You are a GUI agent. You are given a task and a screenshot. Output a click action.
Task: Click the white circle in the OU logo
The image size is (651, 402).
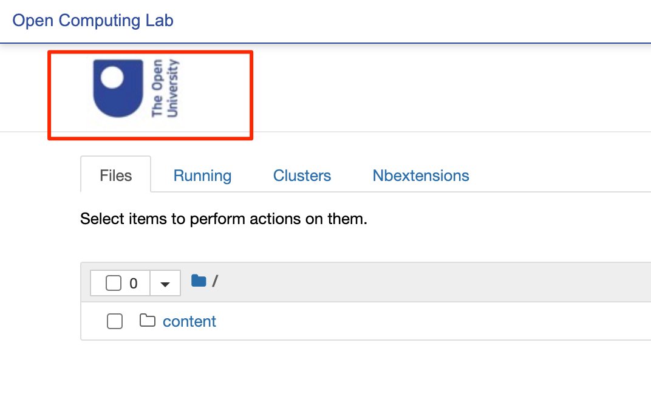pyautogui.click(x=112, y=78)
